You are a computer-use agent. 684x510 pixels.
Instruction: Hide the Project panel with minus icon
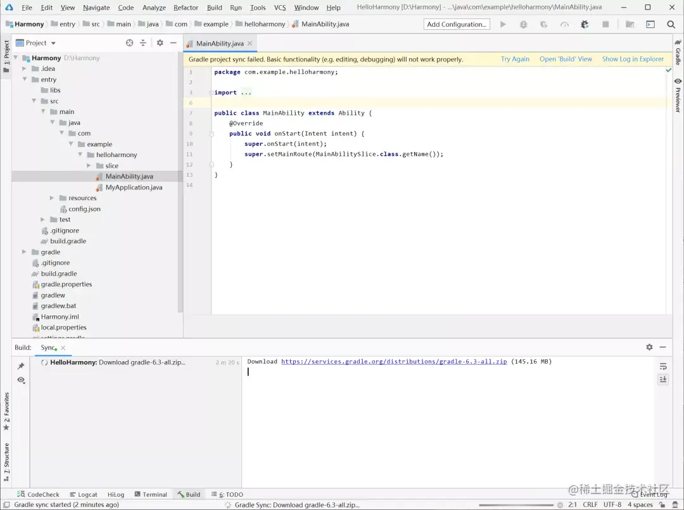click(173, 42)
